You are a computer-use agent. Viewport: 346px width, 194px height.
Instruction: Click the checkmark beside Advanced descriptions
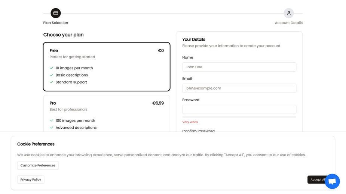tap(52, 128)
